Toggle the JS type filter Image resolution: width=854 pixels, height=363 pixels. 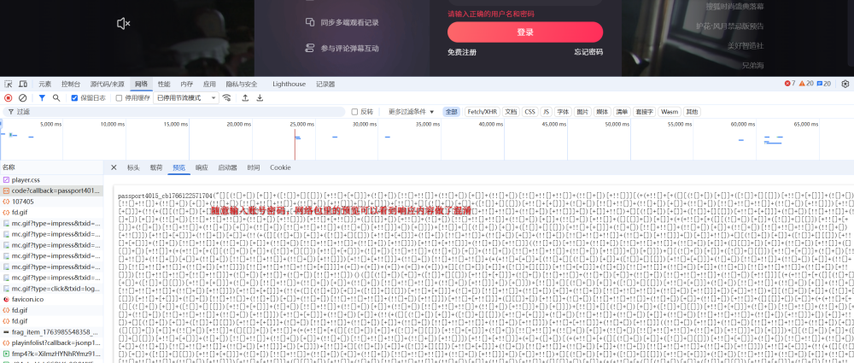tap(547, 112)
